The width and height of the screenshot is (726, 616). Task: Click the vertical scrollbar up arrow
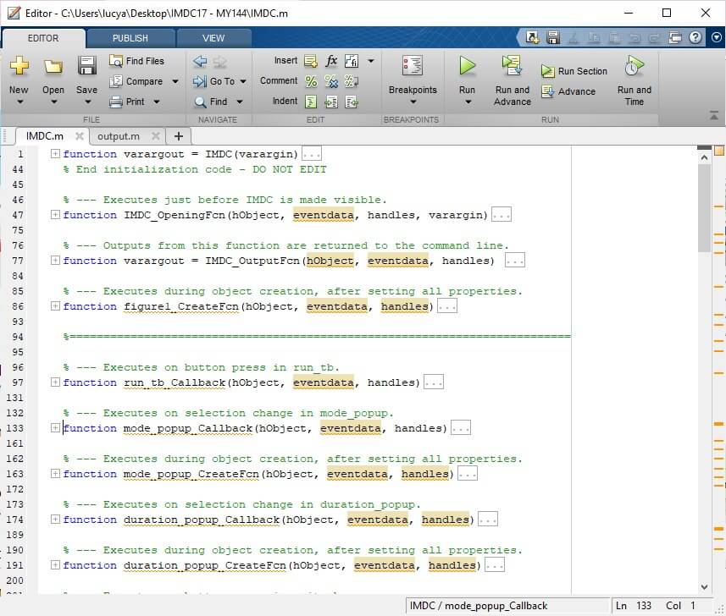[704, 157]
